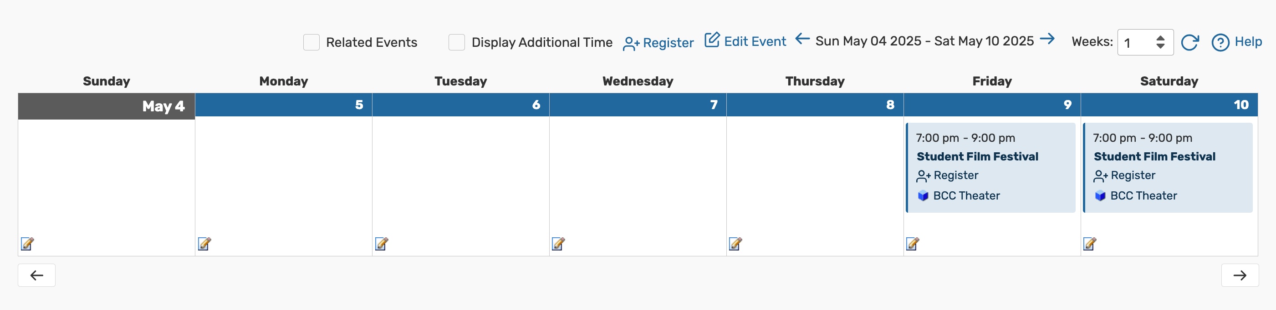Open Saturday's Student Film Festival event
This screenshot has height=310, width=1276.
tap(1154, 157)
